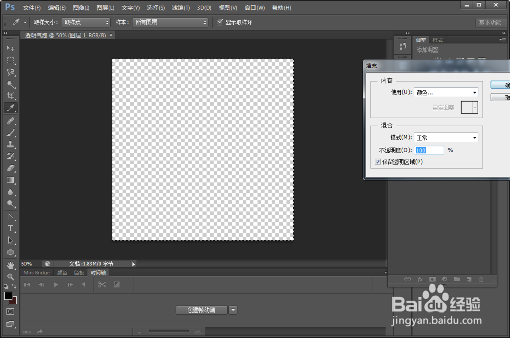Open the Image menu
The height and width of the screenshot is (338, 510).
tap(81, 8)
